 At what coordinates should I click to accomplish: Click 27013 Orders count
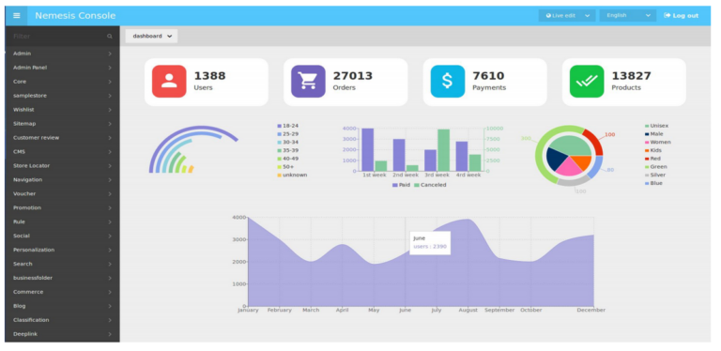point(353,76)
